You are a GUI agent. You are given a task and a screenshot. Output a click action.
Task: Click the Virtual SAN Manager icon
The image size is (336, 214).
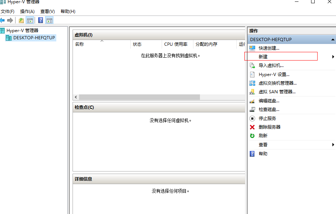point(252,92)
